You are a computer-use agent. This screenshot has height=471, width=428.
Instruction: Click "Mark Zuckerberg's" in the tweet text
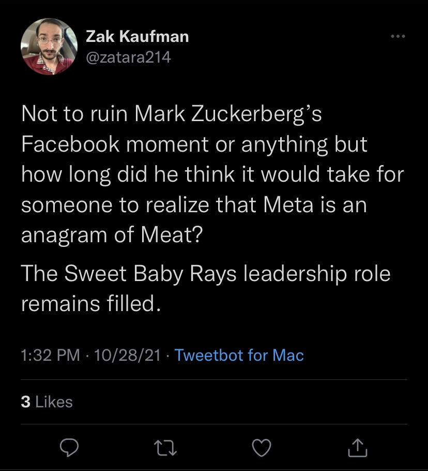[228, 114]
